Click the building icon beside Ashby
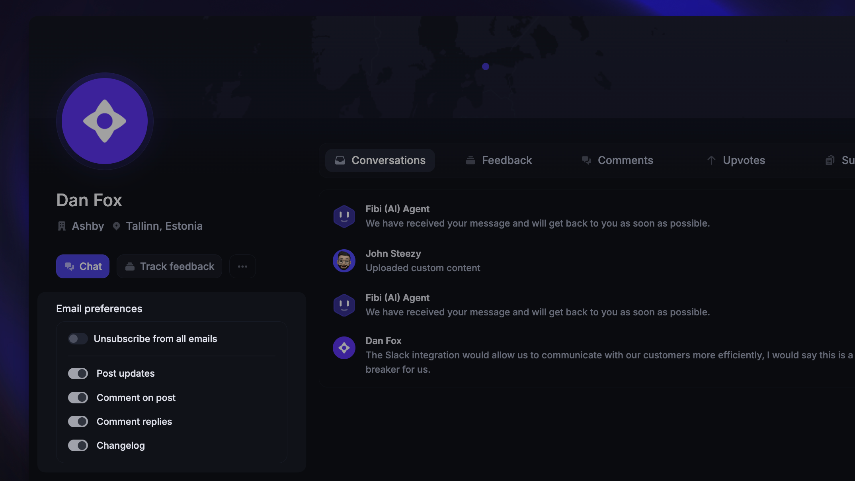 pyautogui.click(x=62, y=226)
